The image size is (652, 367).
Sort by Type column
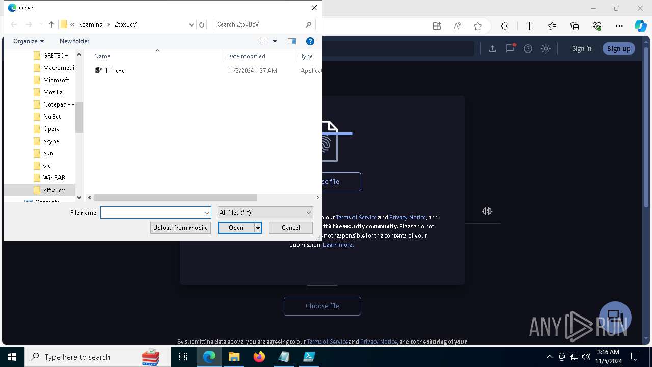pyautogui.click(x=309, y=56)
